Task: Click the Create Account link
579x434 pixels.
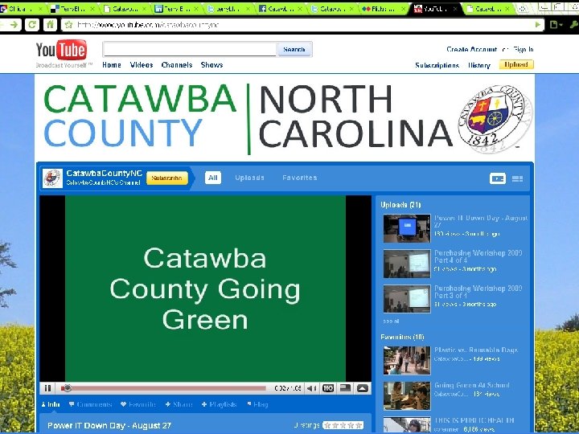Action: pos(471,49)
